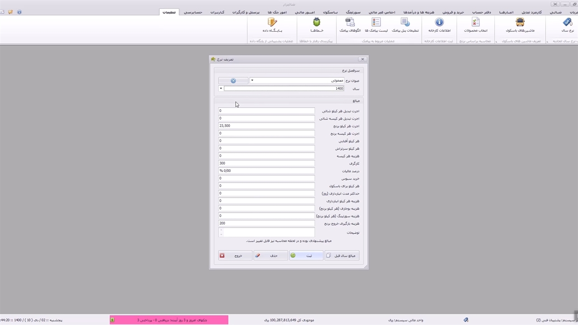Click the حذف delete button
This screenshot has height=325, width=578.
pos(270,255)
